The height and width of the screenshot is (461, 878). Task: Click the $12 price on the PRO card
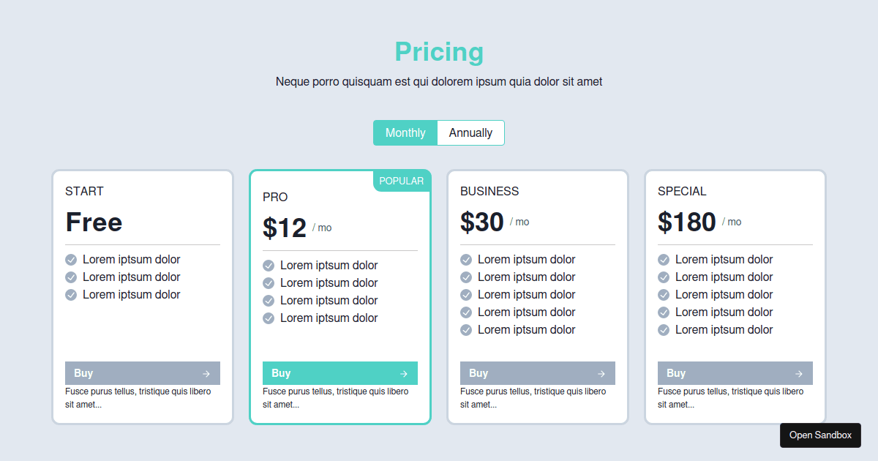285,228
